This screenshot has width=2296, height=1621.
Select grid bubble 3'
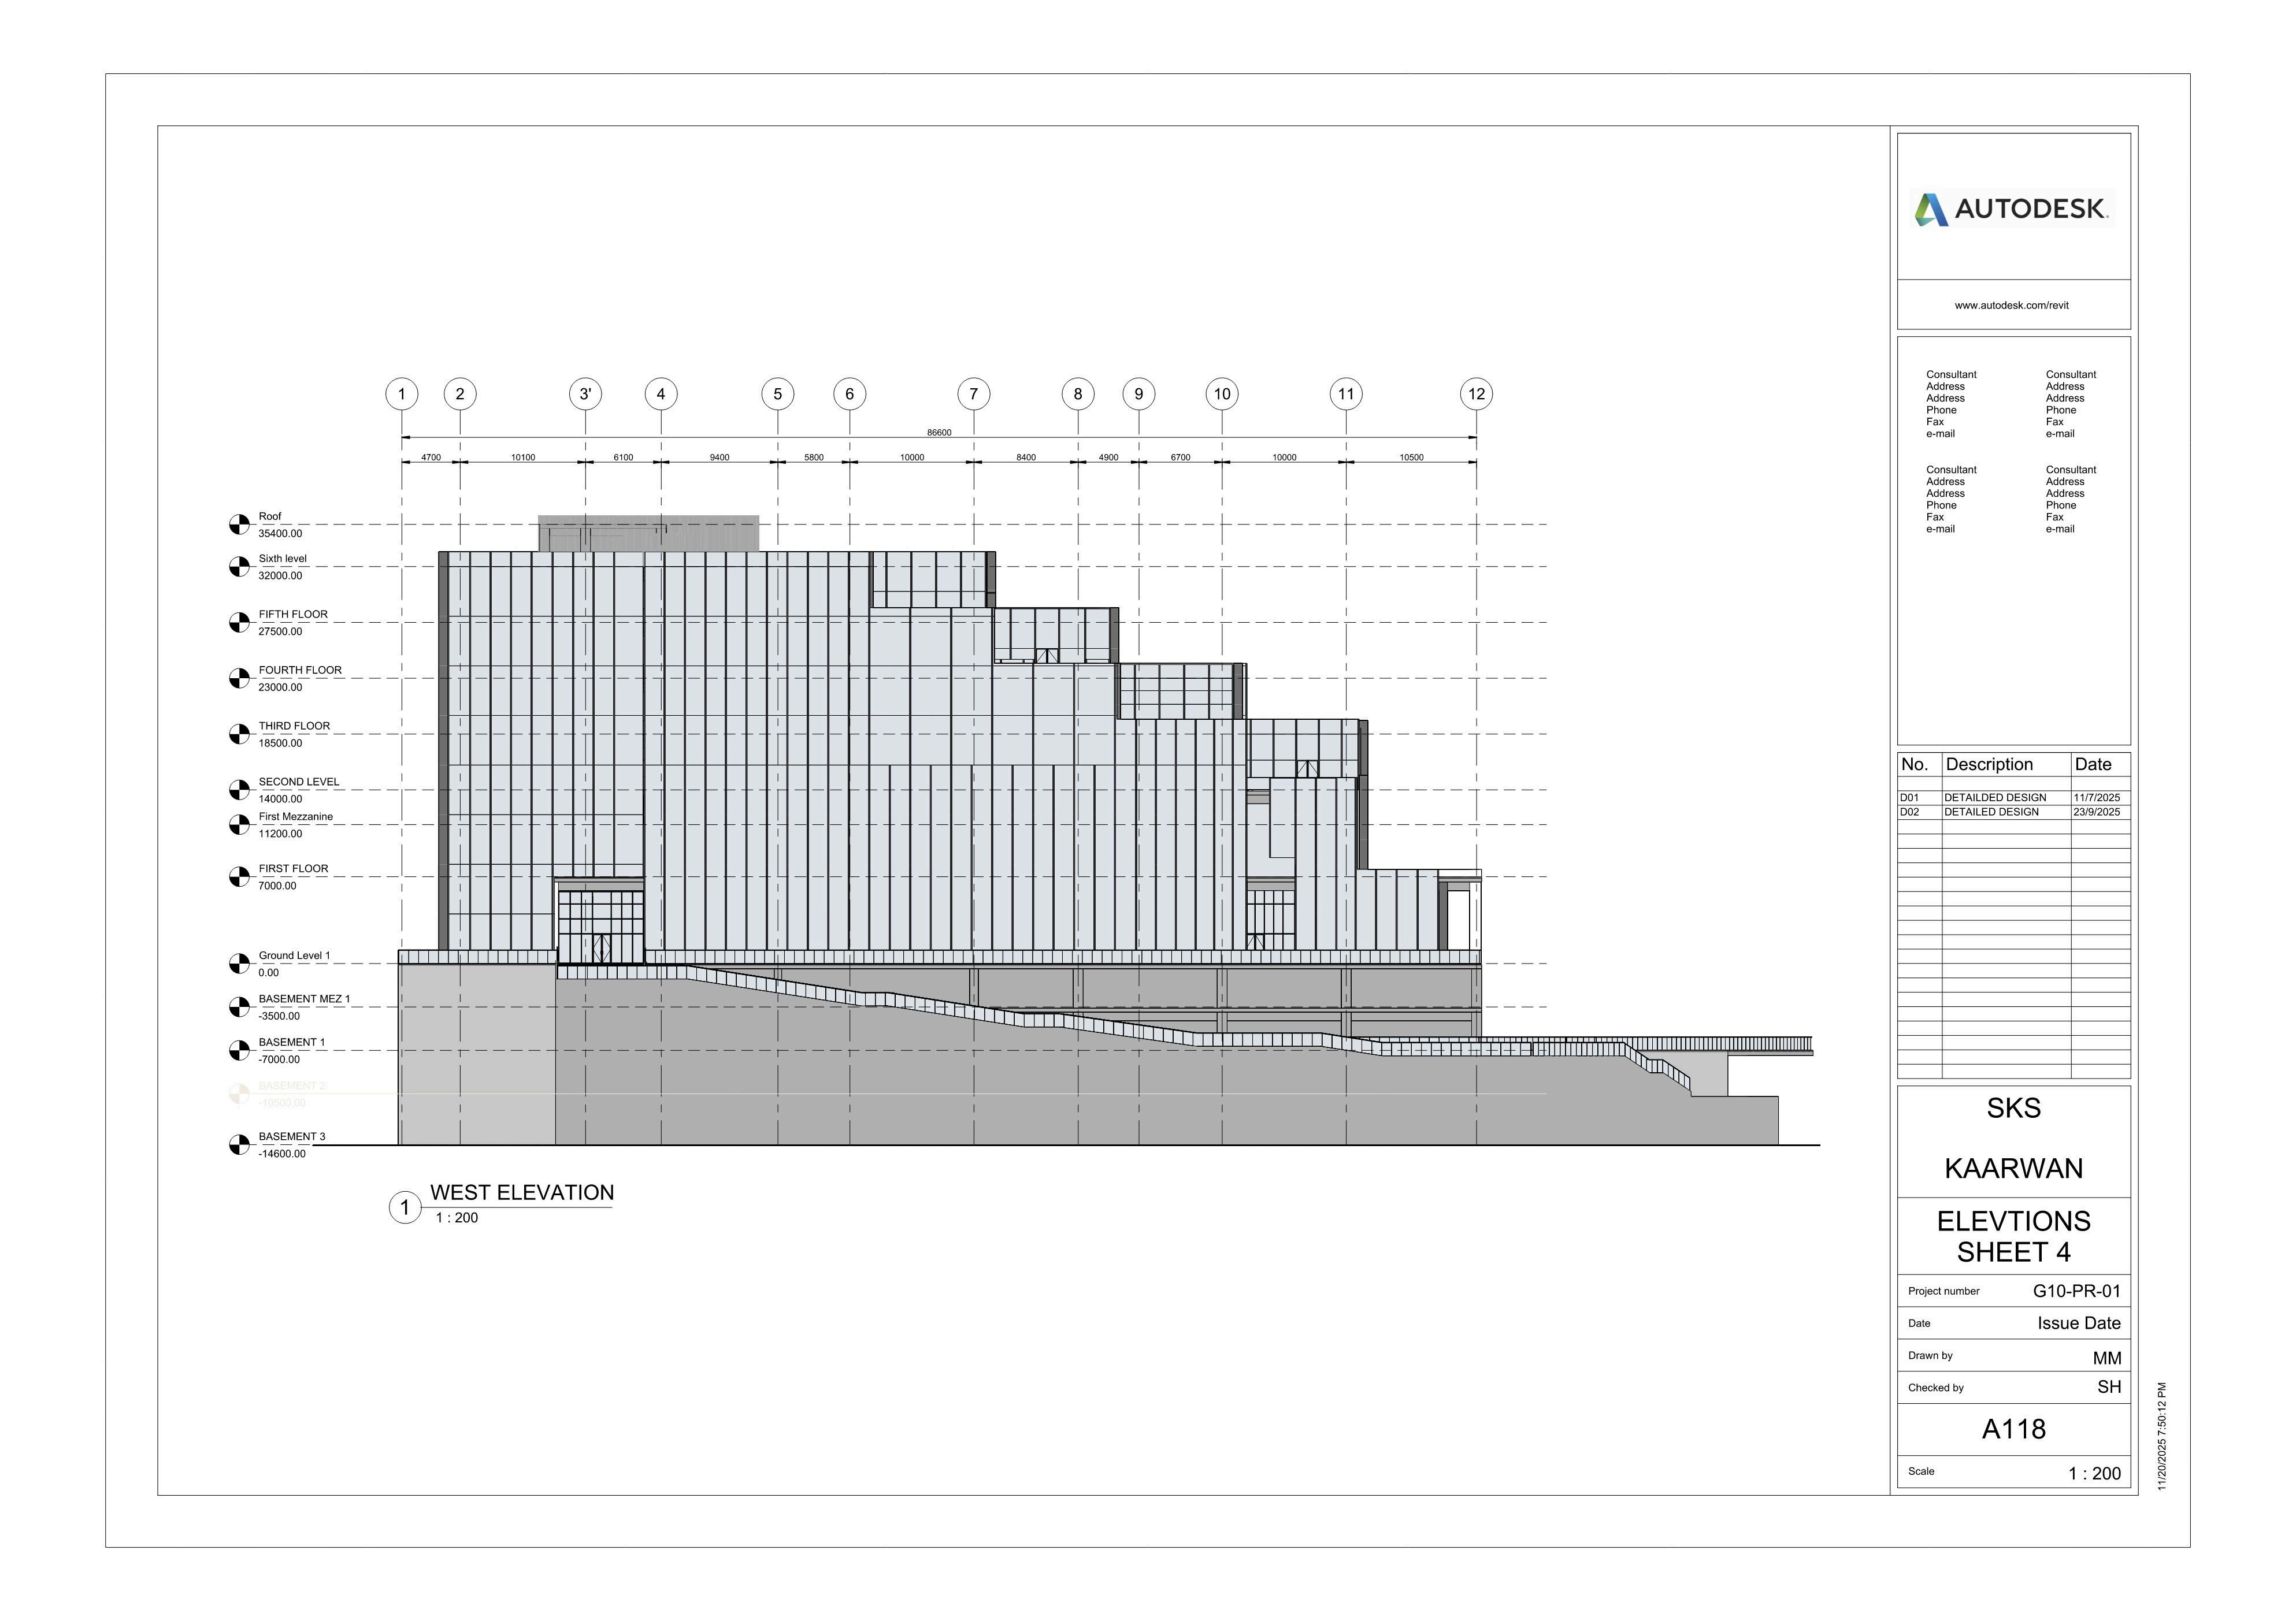click(585, 394)
